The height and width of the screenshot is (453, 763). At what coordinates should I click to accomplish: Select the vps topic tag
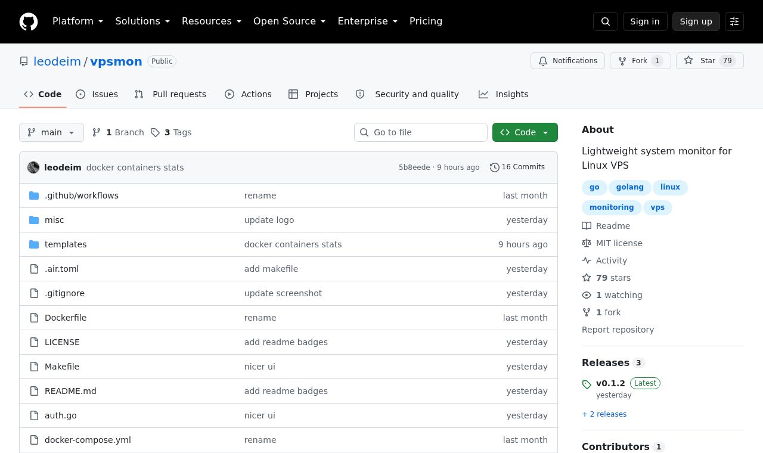pos(657,207)
